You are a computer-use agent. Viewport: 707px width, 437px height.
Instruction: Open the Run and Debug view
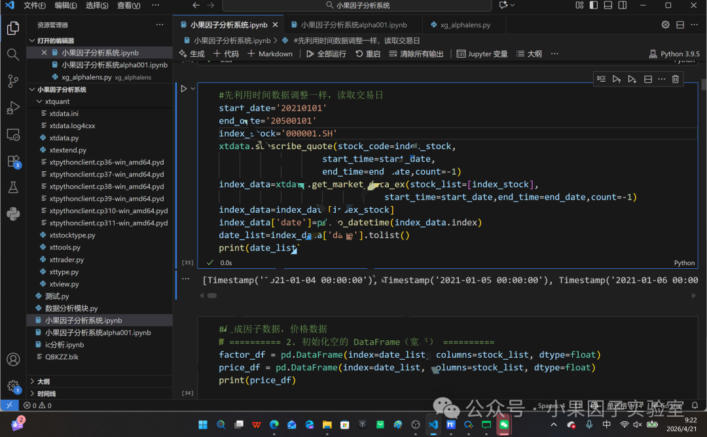pos(13,108)
